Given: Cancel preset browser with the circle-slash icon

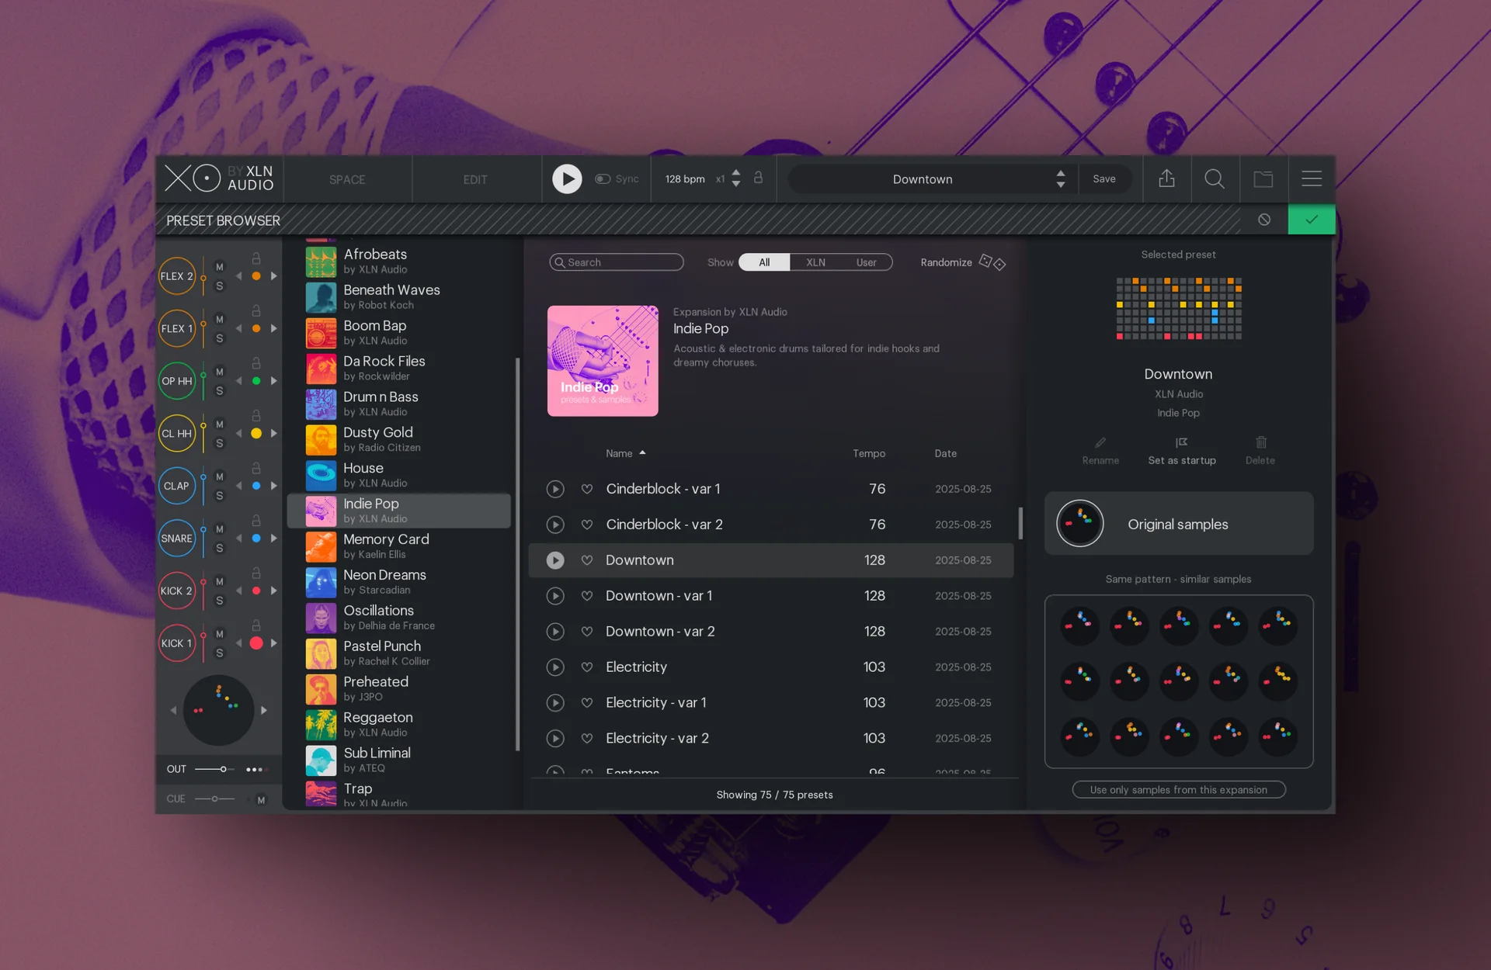Looking at the screenshot, I should pyautogui.click(x=1264, y=220).
